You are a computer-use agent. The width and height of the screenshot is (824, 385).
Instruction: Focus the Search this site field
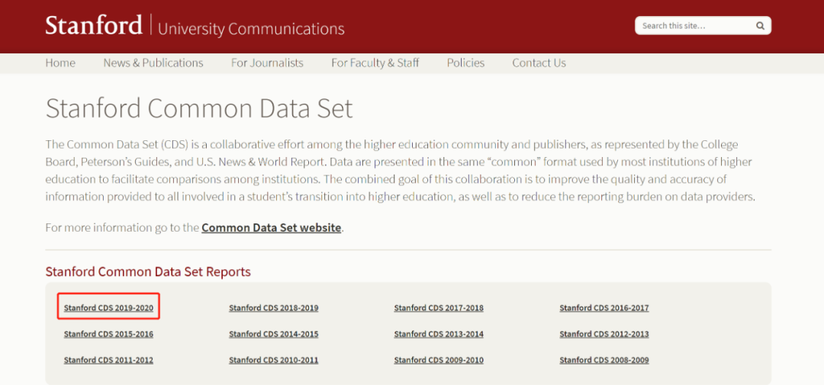click(x=694, y=26)
